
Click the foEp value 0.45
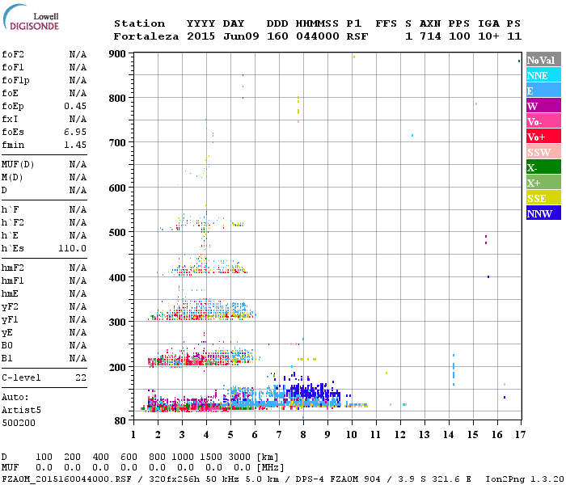click(75, 106)
